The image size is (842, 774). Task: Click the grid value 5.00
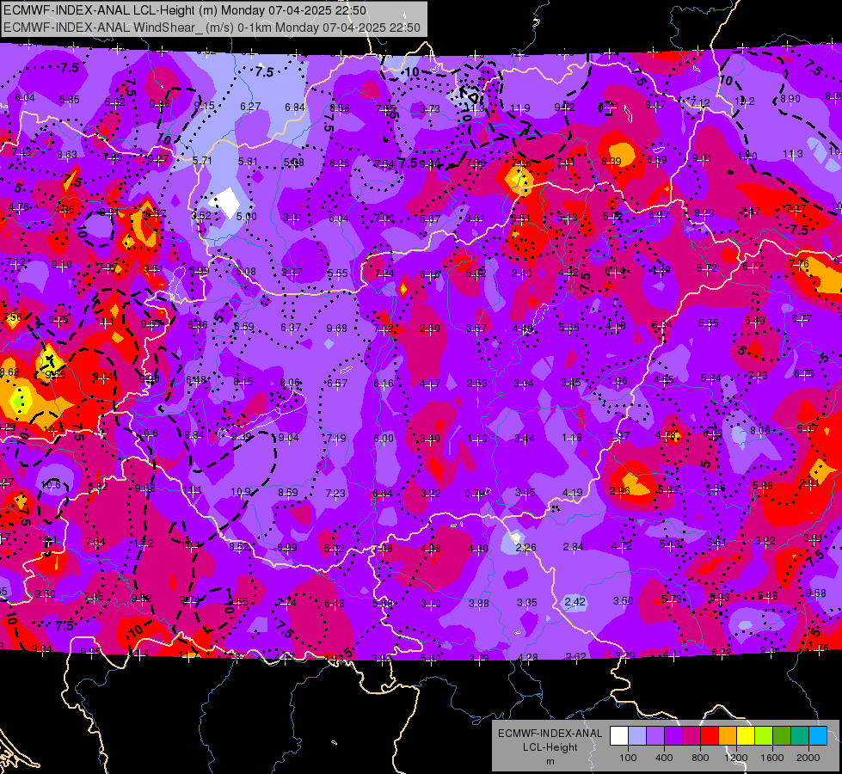[x=247, y=217]
